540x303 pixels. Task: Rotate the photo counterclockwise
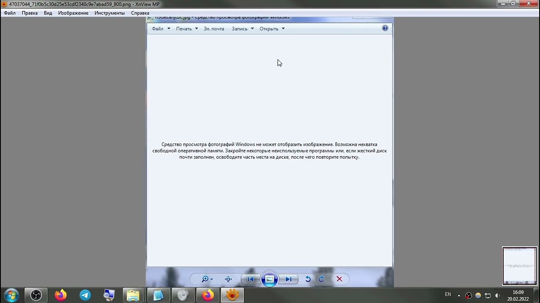point(308,279)
